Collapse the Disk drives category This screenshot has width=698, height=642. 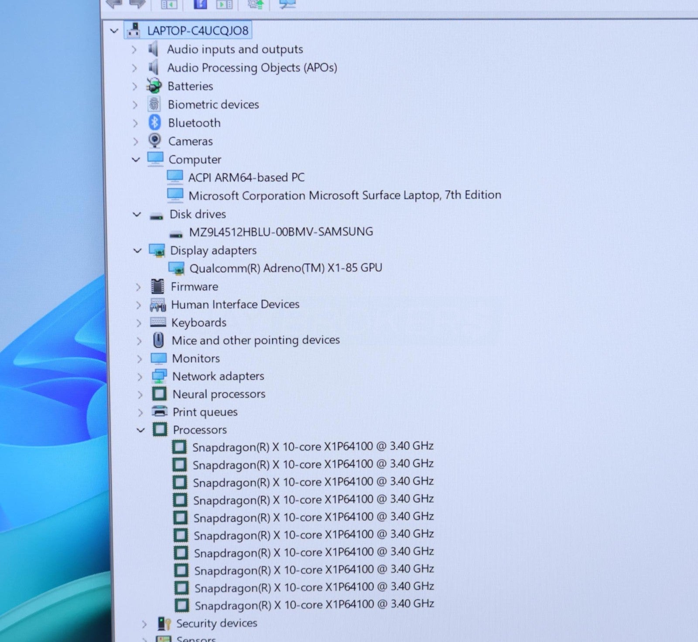tap(137, 214)
